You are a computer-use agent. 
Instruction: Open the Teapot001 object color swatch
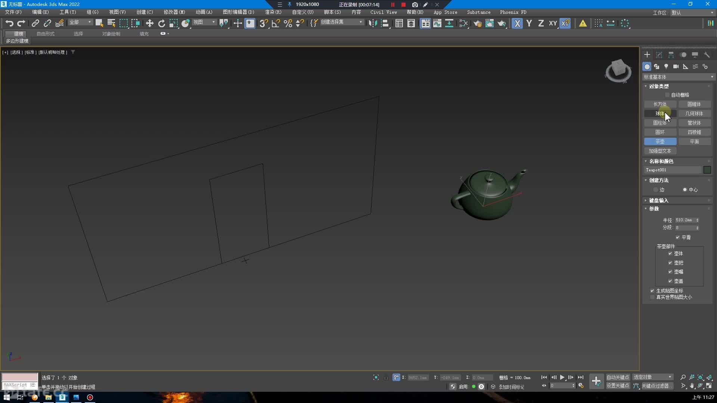tap(707, 170)
